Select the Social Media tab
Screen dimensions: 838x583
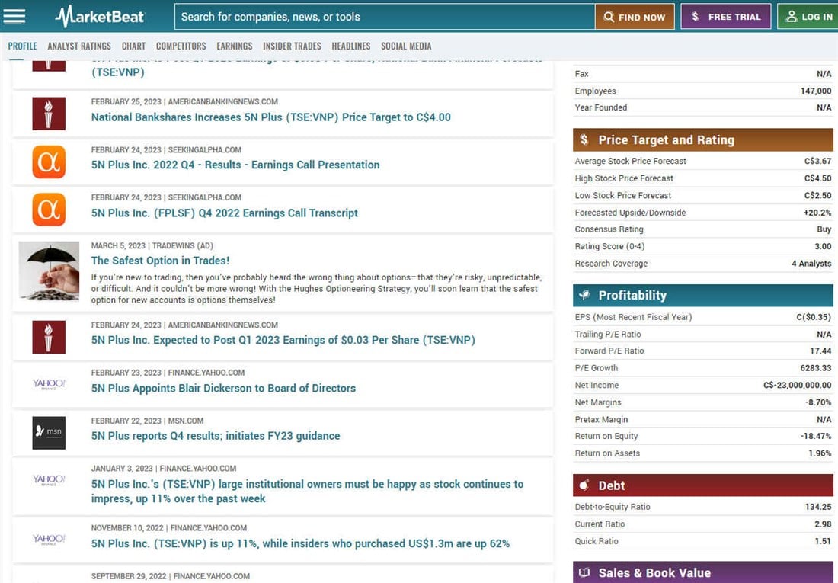click(406, 46)
